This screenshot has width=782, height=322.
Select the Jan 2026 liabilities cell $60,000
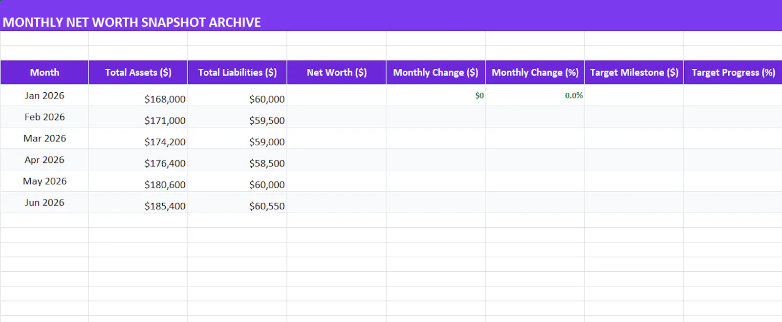[x=238, y=96]
